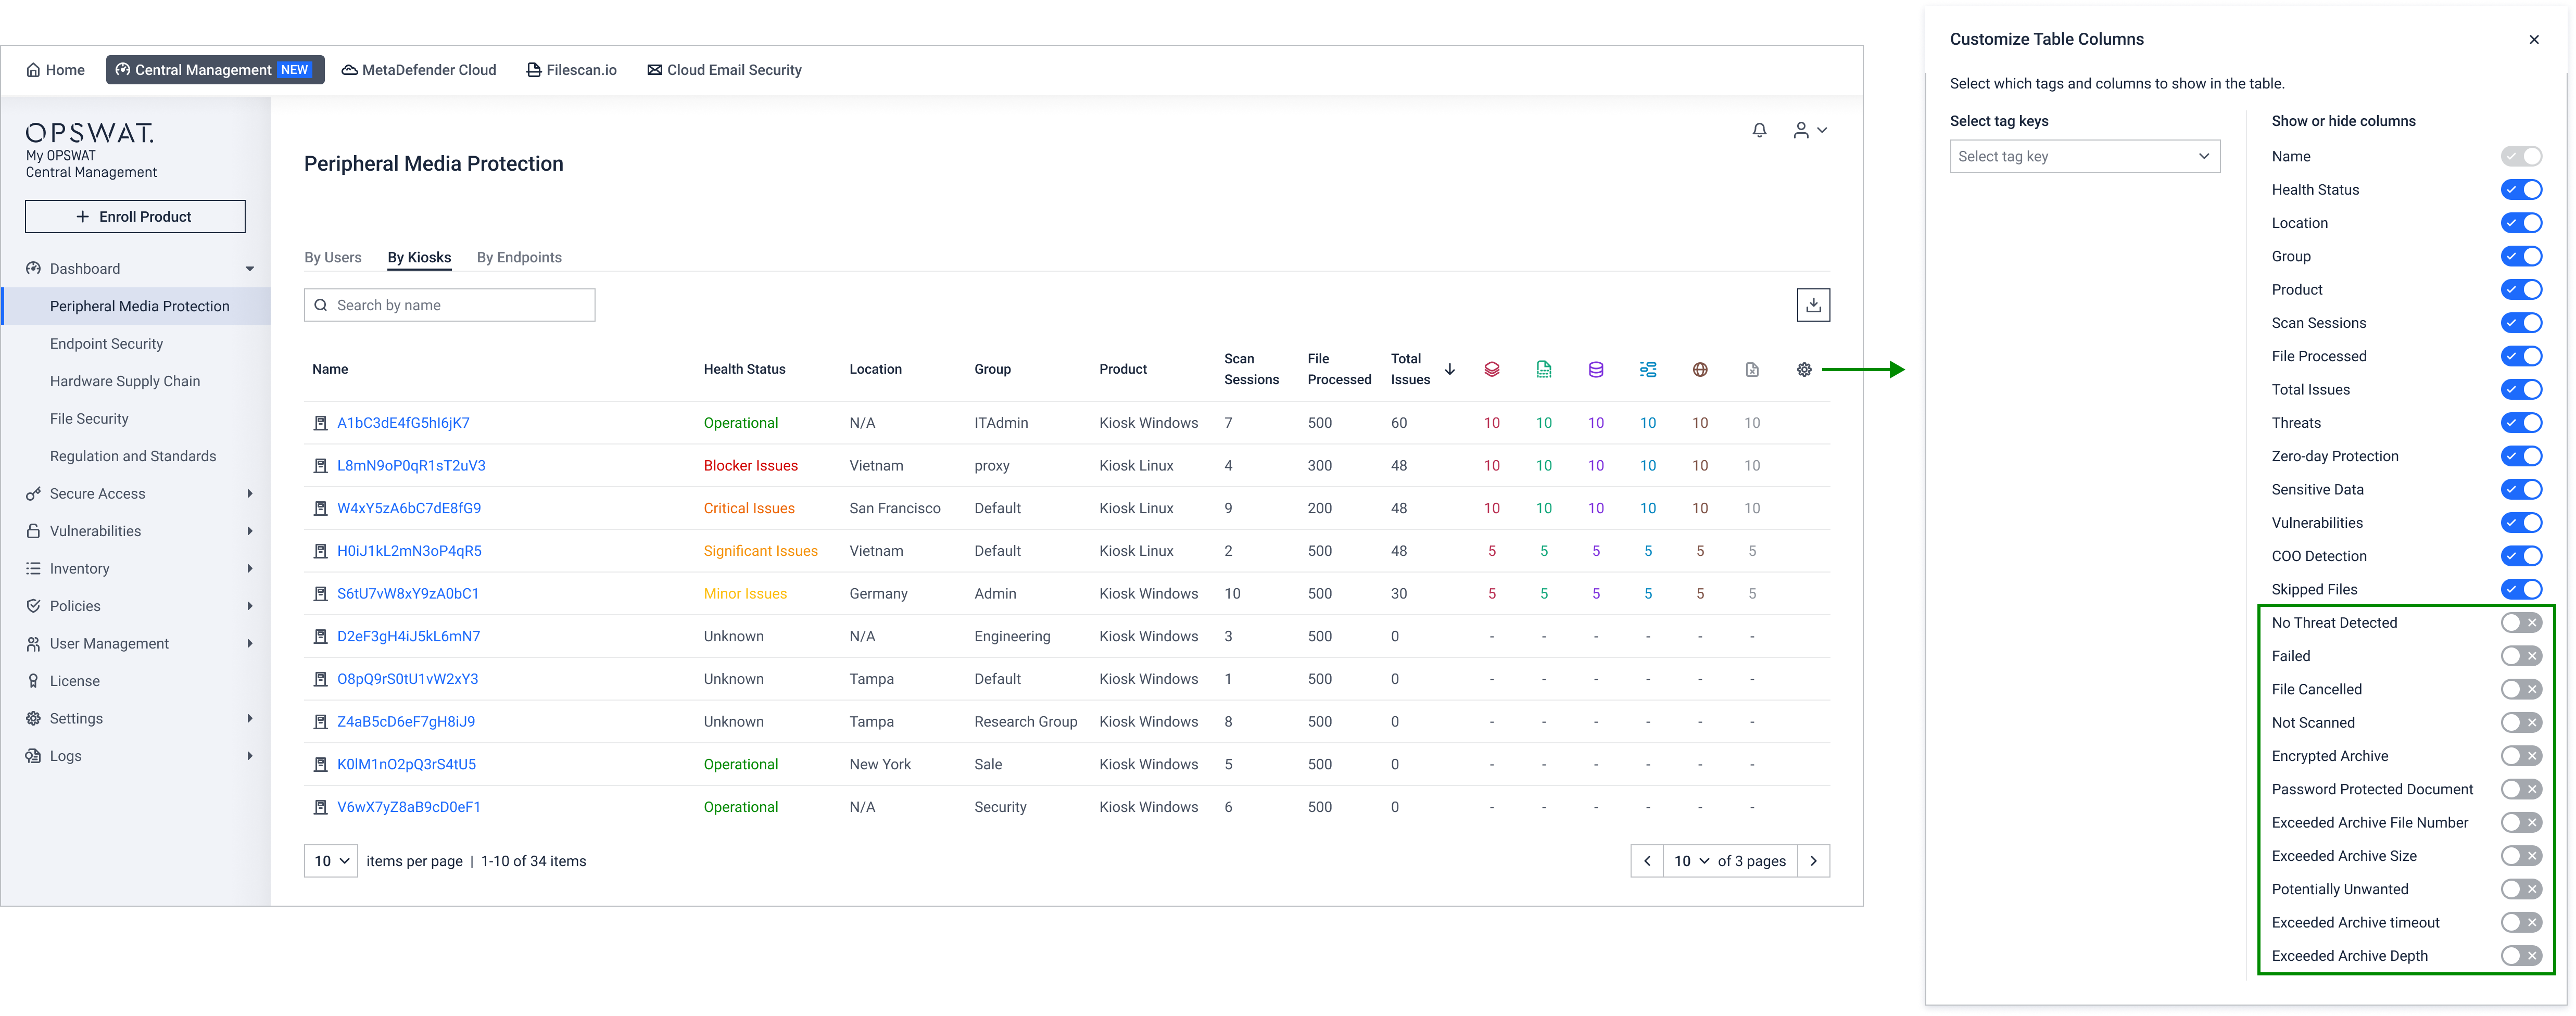Go to the next page arrow

pos(1813,861)
